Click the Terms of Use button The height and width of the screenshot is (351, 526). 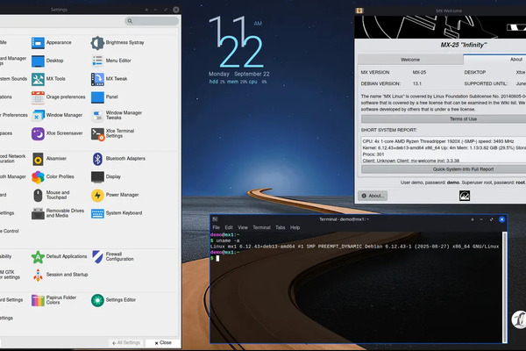444,119
